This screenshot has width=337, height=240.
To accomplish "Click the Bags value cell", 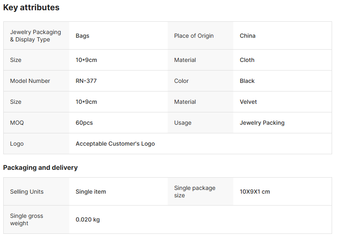I will [x=82, y=36].
